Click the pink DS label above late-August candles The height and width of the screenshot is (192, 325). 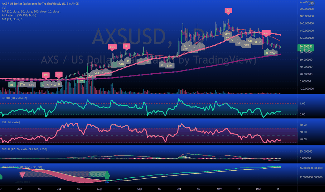[127, 46]
